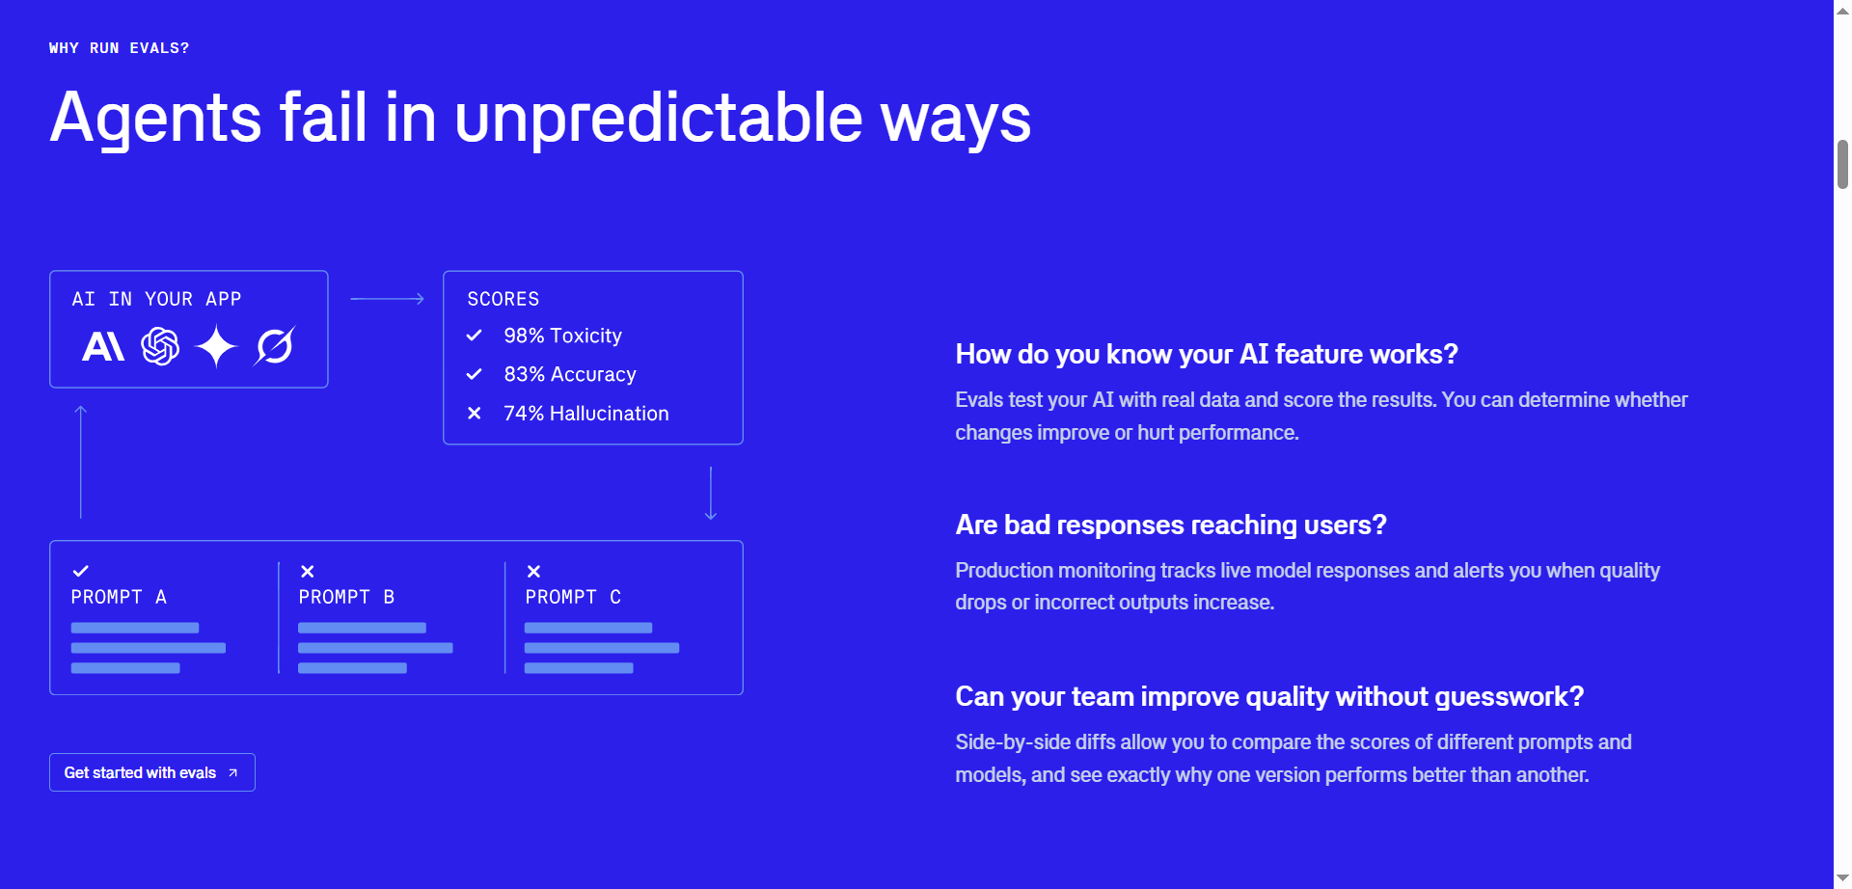Screen dimensions: 1852x889
Task: Toggle the X mark above Prompt C
Action: click(533, 571)
